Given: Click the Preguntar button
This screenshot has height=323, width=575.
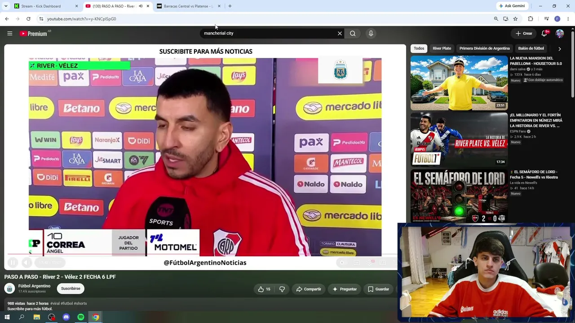Looking at the screenshot, I should [x=344, y=289].
